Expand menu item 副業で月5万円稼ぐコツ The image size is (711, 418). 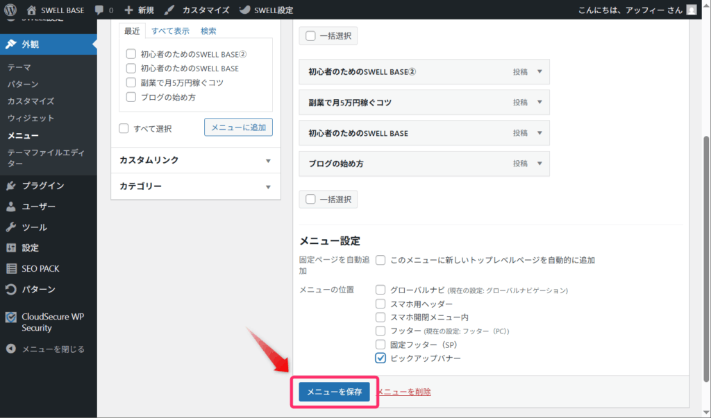pos(539,103)
